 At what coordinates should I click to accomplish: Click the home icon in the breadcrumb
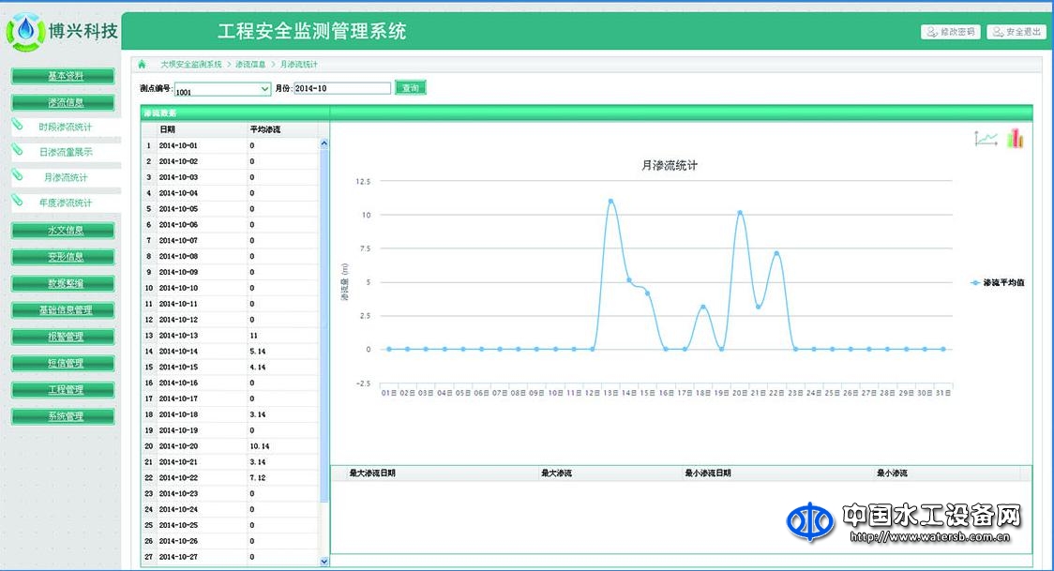tap(141, 64)
